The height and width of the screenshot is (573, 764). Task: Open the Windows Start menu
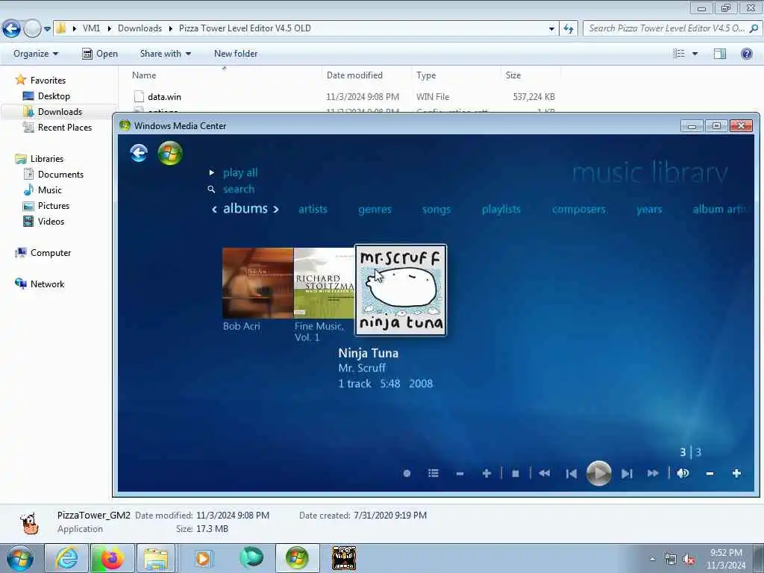point(20,558)
